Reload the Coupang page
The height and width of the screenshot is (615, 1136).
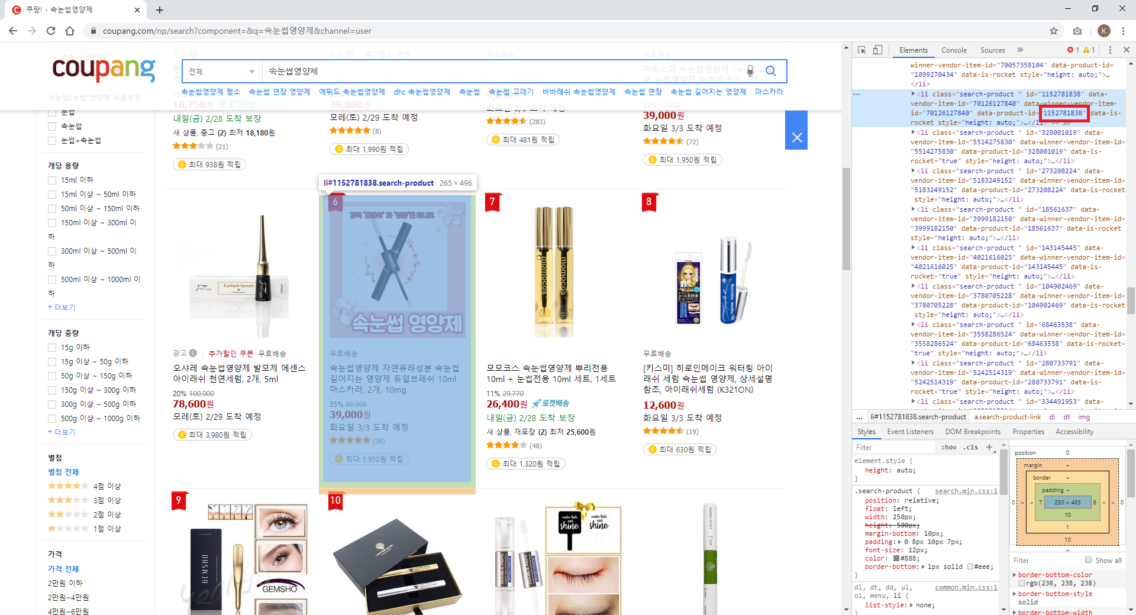(x=51, y=31)
